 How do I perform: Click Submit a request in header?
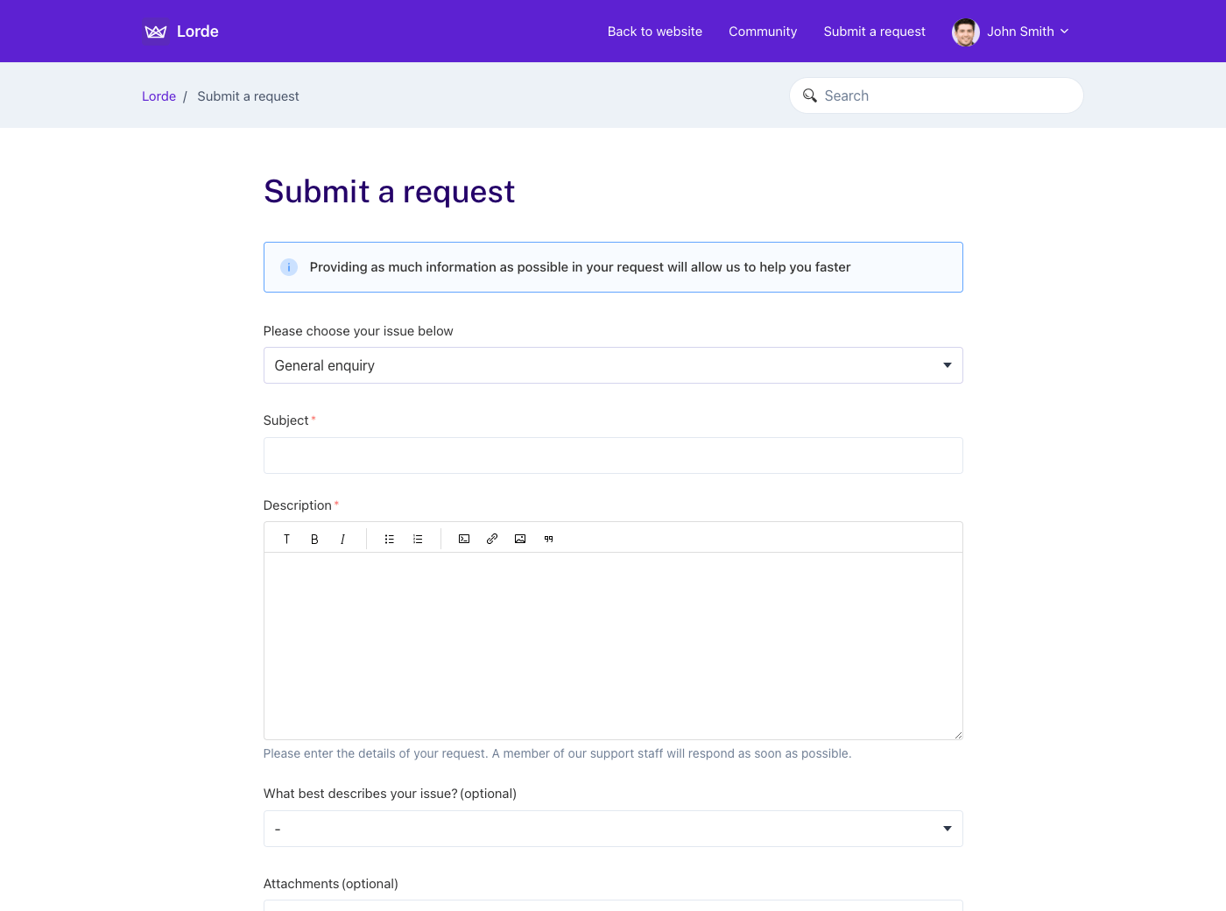click(x=874, y=32)
